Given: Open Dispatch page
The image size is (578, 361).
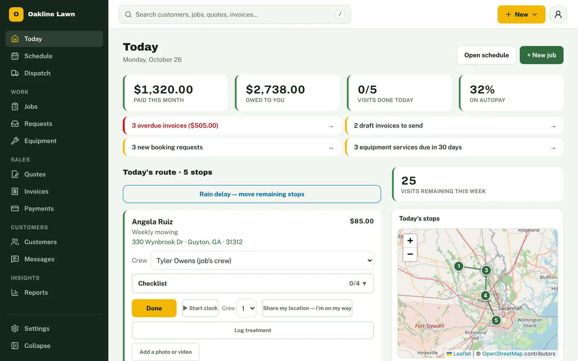Looking at the screenshot, I should (x=54, y=73).
